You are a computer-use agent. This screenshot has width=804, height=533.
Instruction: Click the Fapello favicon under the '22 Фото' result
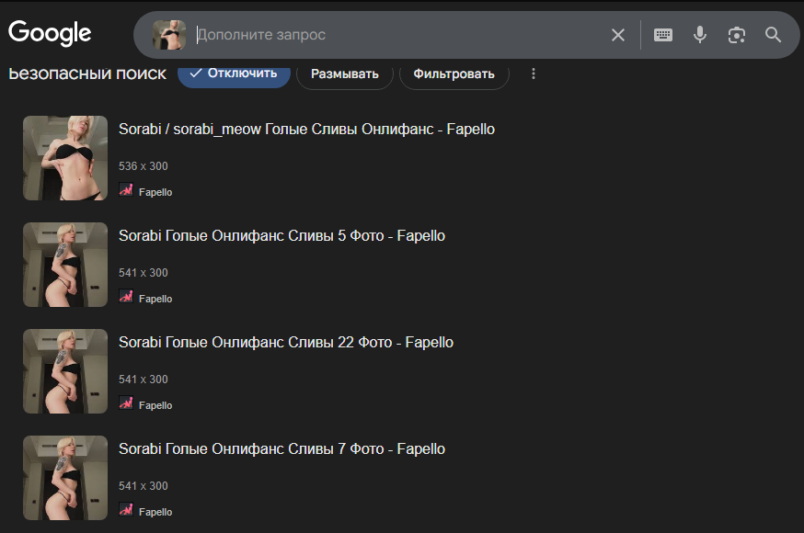[126, 403]
